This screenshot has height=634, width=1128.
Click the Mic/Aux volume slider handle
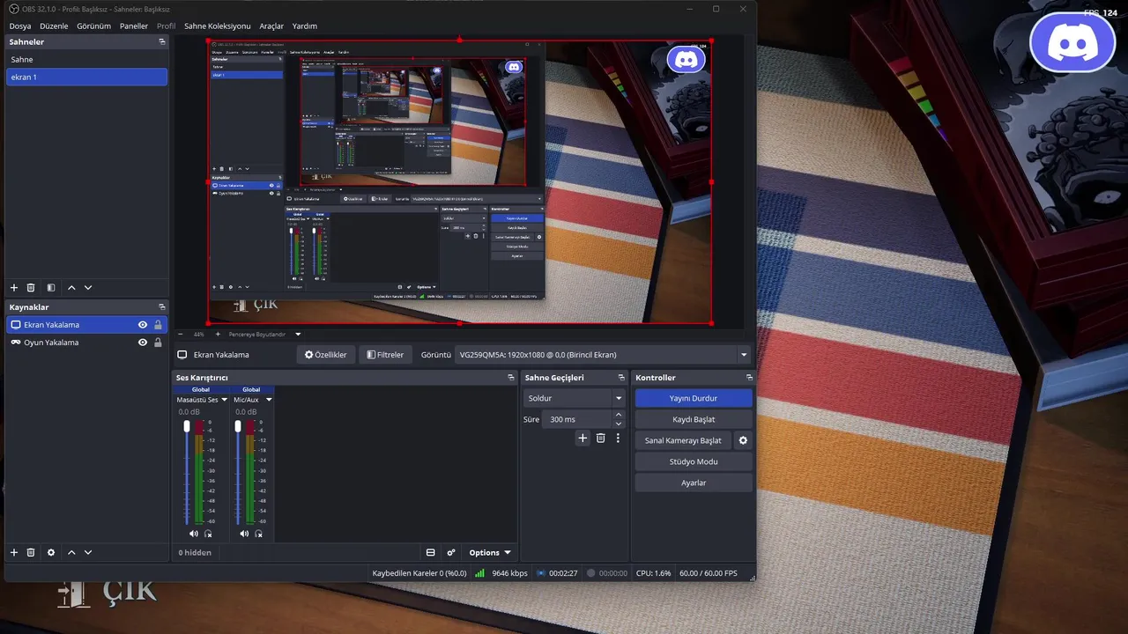238,426
